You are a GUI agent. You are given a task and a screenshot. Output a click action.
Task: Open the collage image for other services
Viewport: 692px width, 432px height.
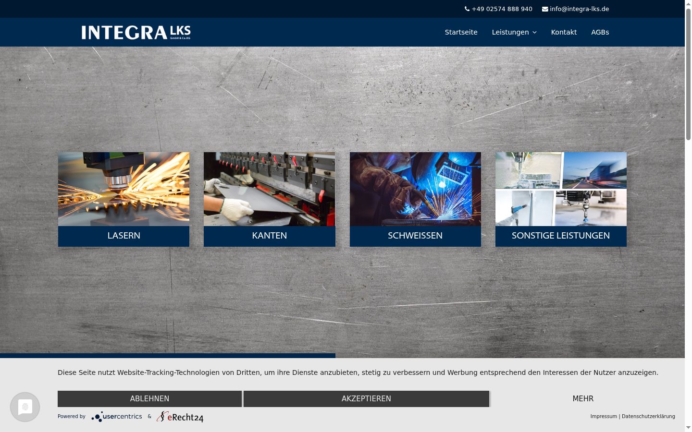[x=561, y=189]
